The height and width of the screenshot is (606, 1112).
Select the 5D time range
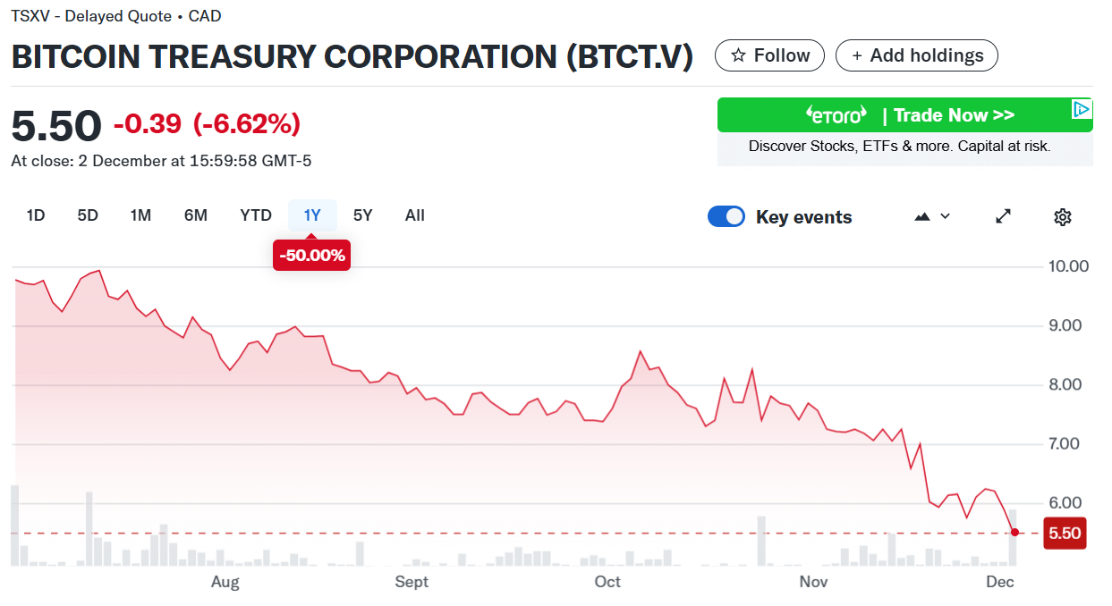88,215
